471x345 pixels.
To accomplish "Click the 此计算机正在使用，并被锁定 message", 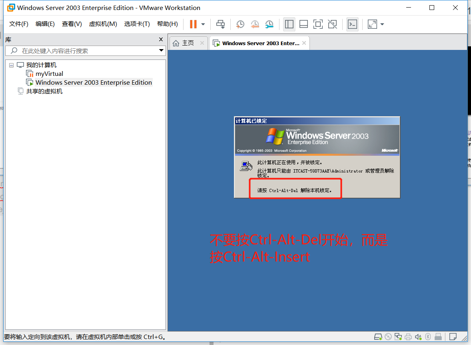I will click(x=289, y=162).
